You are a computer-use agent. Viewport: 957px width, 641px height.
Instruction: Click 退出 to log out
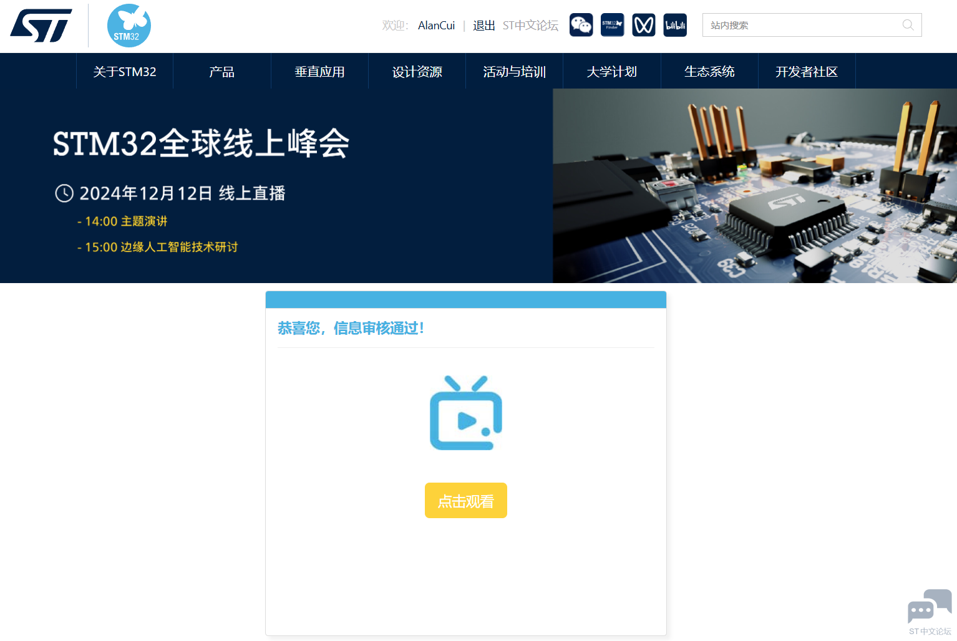[484, 26]
